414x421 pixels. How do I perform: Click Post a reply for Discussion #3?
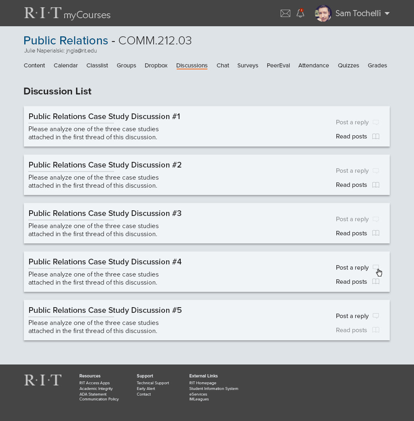[x=352, y=219]
